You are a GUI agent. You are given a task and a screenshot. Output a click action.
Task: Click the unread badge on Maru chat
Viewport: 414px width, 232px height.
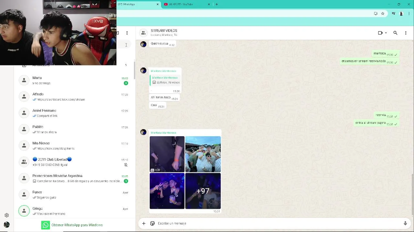pos(126,83)
